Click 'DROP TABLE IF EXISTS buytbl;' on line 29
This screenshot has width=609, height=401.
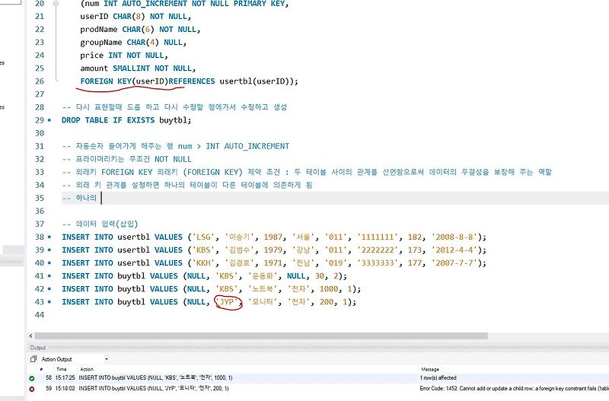pos(126,120)
